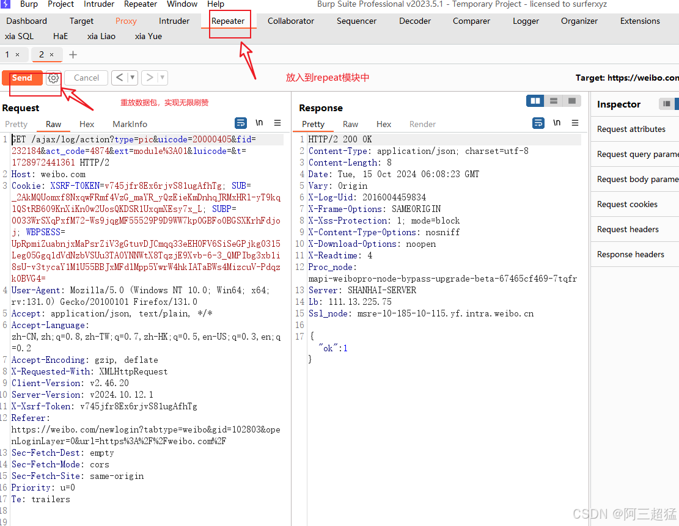Viewport: 679px width, 526px height.
Task: Switch to the Extensions tab
Action: point(640,21)
